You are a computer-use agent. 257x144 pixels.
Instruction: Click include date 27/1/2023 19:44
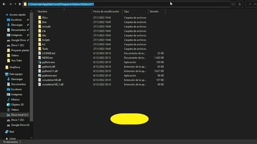[x=102, y=26]
